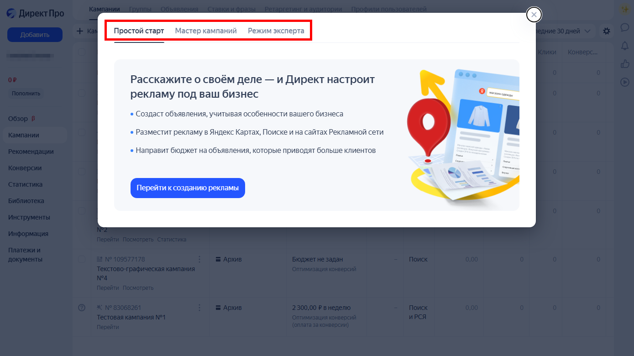Open Платежи и документы in the sidebar
634x356 pixels.
pos(26,255)
